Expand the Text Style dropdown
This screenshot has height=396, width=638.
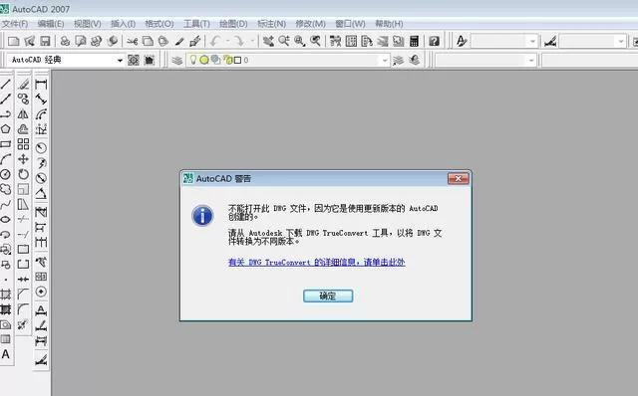point(532,41)
